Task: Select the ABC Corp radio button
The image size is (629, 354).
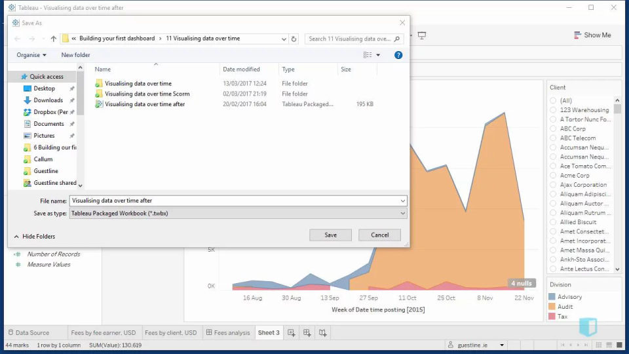Action: [553, 128]
